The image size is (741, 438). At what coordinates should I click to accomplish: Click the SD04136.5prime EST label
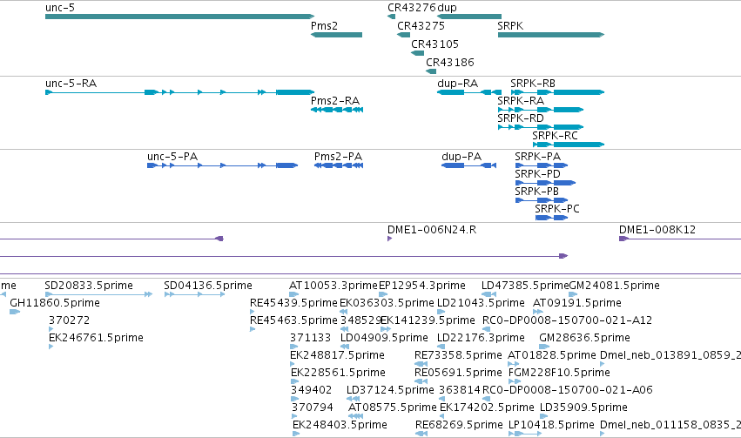coord(208,286)
